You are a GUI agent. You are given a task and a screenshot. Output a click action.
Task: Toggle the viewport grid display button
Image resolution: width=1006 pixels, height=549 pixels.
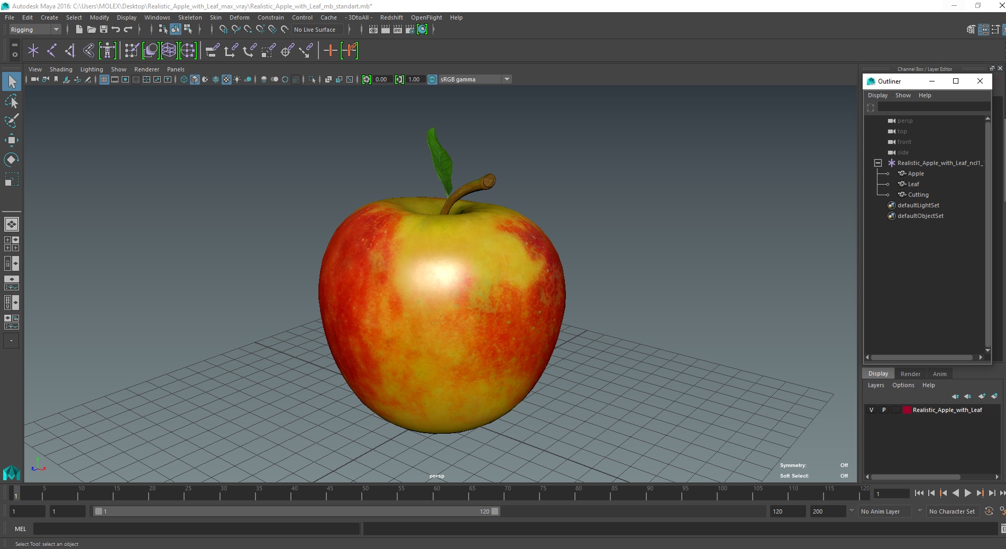[x=104, y=79]
